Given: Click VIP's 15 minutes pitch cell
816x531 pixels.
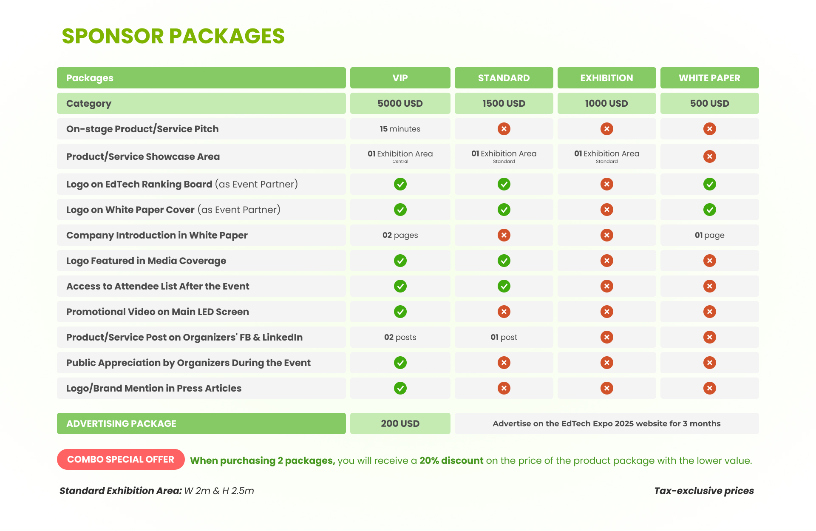Looking at the screenshot, I should (x=400, y=129).
